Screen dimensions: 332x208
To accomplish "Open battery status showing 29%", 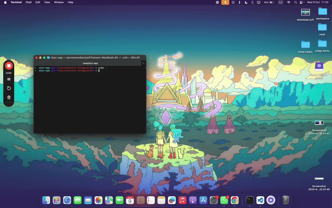I will point(269,2).
